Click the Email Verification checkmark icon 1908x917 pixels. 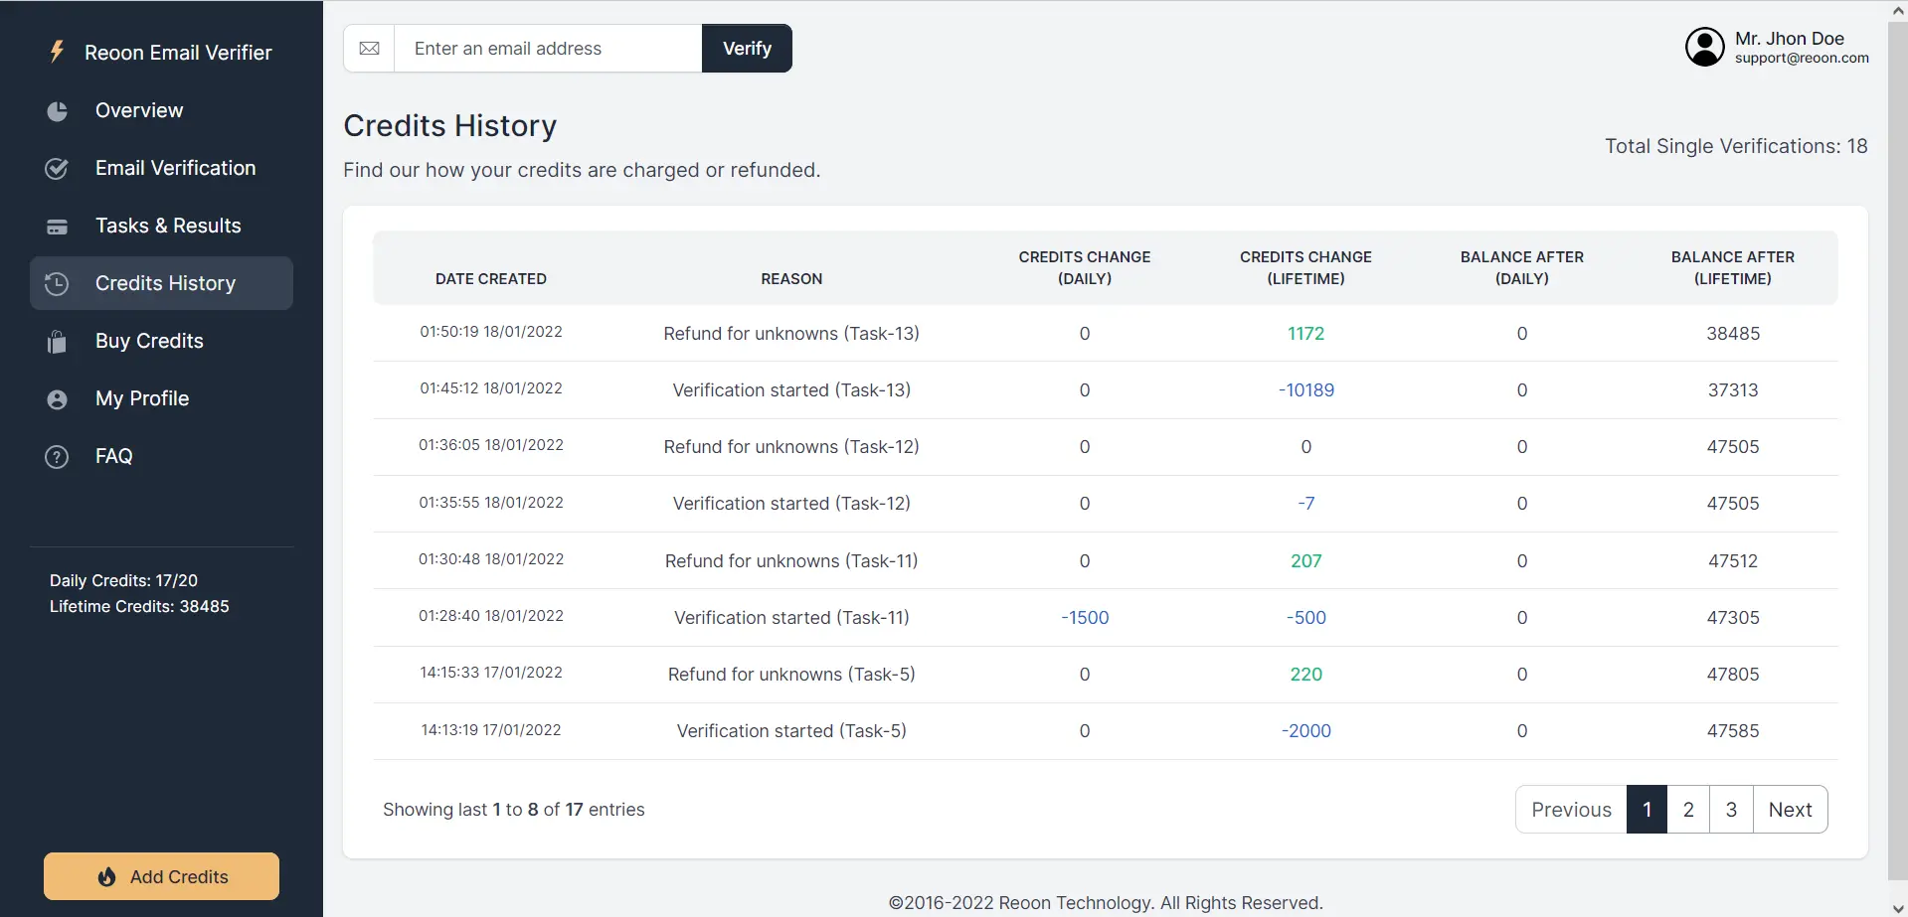[x=58, y=169]
